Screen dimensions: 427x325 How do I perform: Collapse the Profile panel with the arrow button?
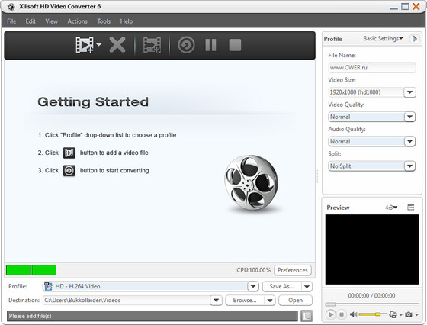pyautogui.click(x=415, y=39)
